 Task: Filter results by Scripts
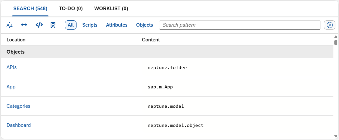tap(90, 25)
